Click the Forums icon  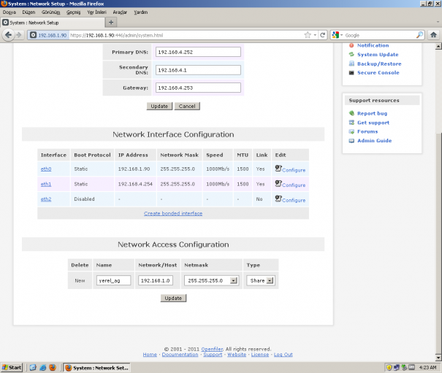351,131
